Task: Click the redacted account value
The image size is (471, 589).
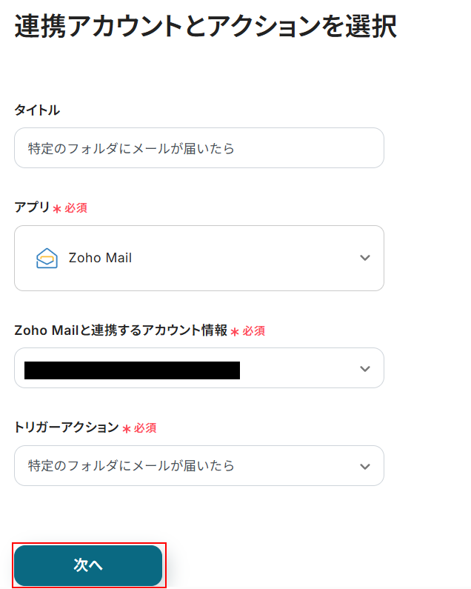Action: coord(132,370)
